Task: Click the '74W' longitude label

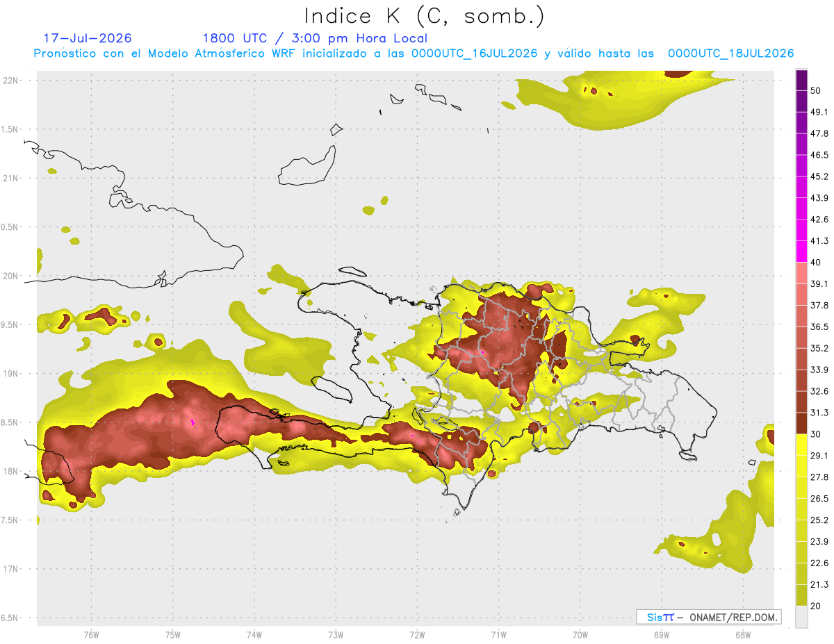Action: (254, 635)
